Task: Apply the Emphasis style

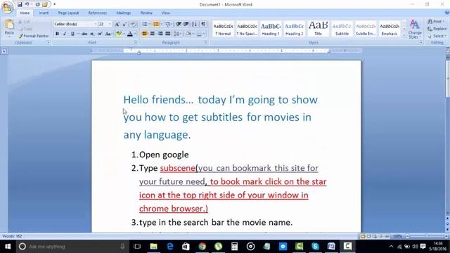Action: (390, 29)
